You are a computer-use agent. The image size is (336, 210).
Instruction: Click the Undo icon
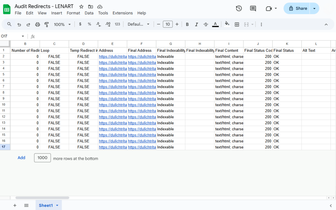point(19,24)
